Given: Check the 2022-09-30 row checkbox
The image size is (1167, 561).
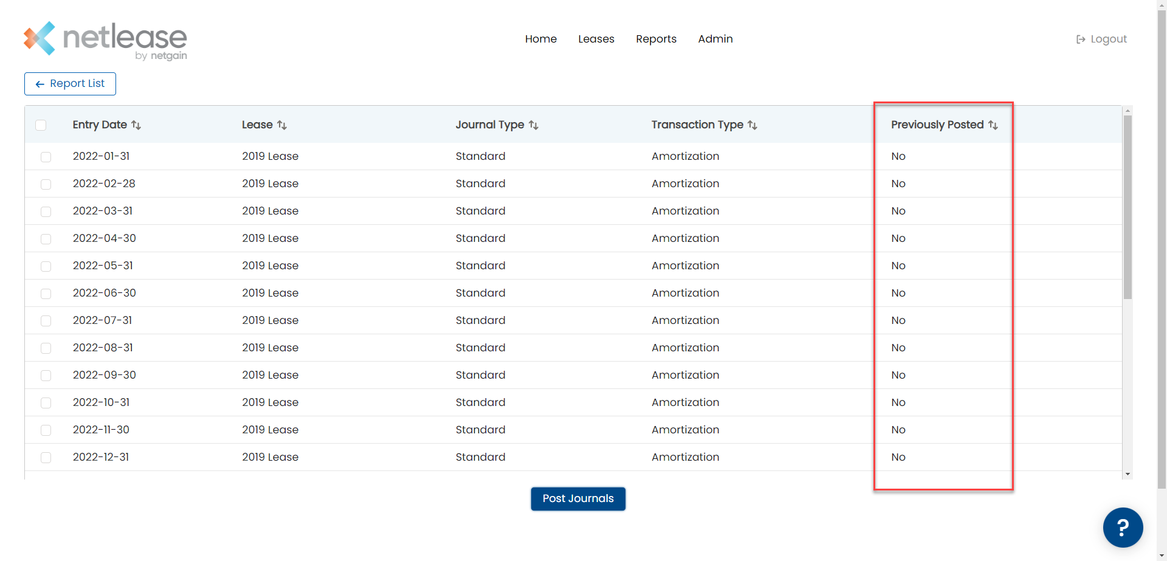Looking at the screenshot, I should pos(46,376).
